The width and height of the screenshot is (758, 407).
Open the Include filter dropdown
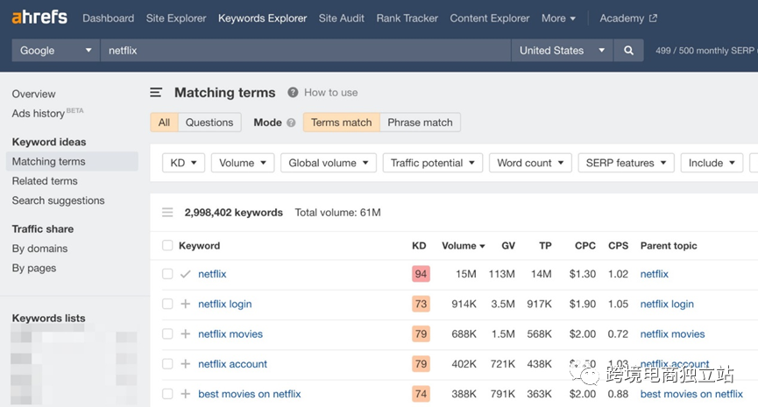712,163
